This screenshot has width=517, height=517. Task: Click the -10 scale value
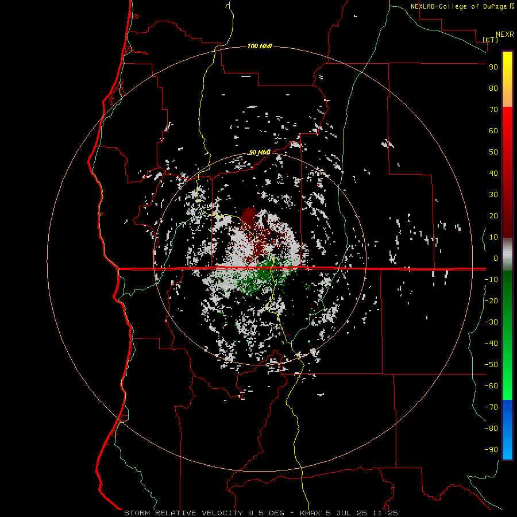point(491,280)
